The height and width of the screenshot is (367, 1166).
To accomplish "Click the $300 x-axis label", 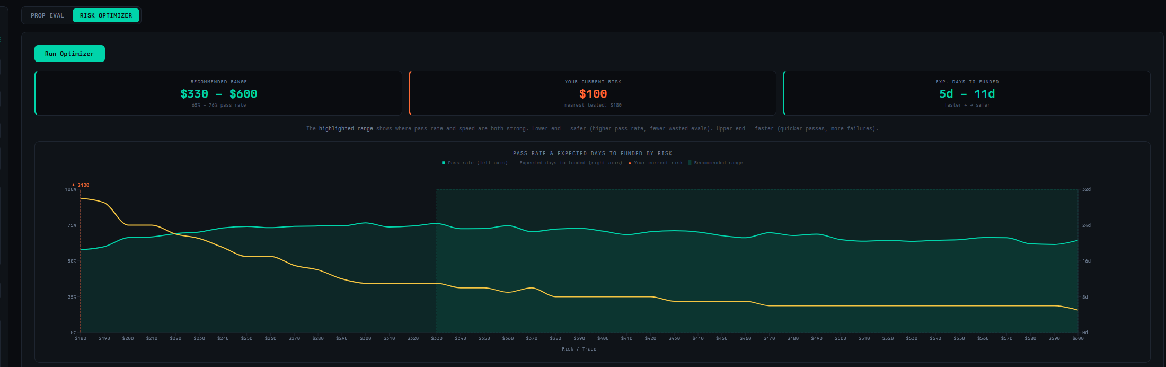I will [x=365, y=338].
